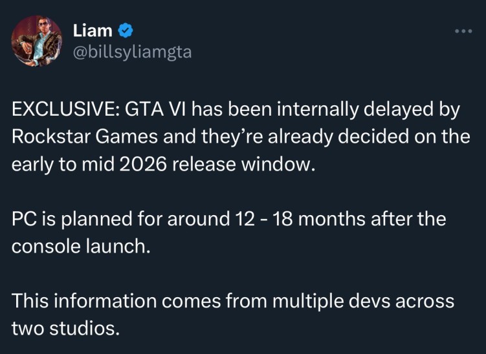
Task: Open the three-dot more options menu
Action: (463, 31)
